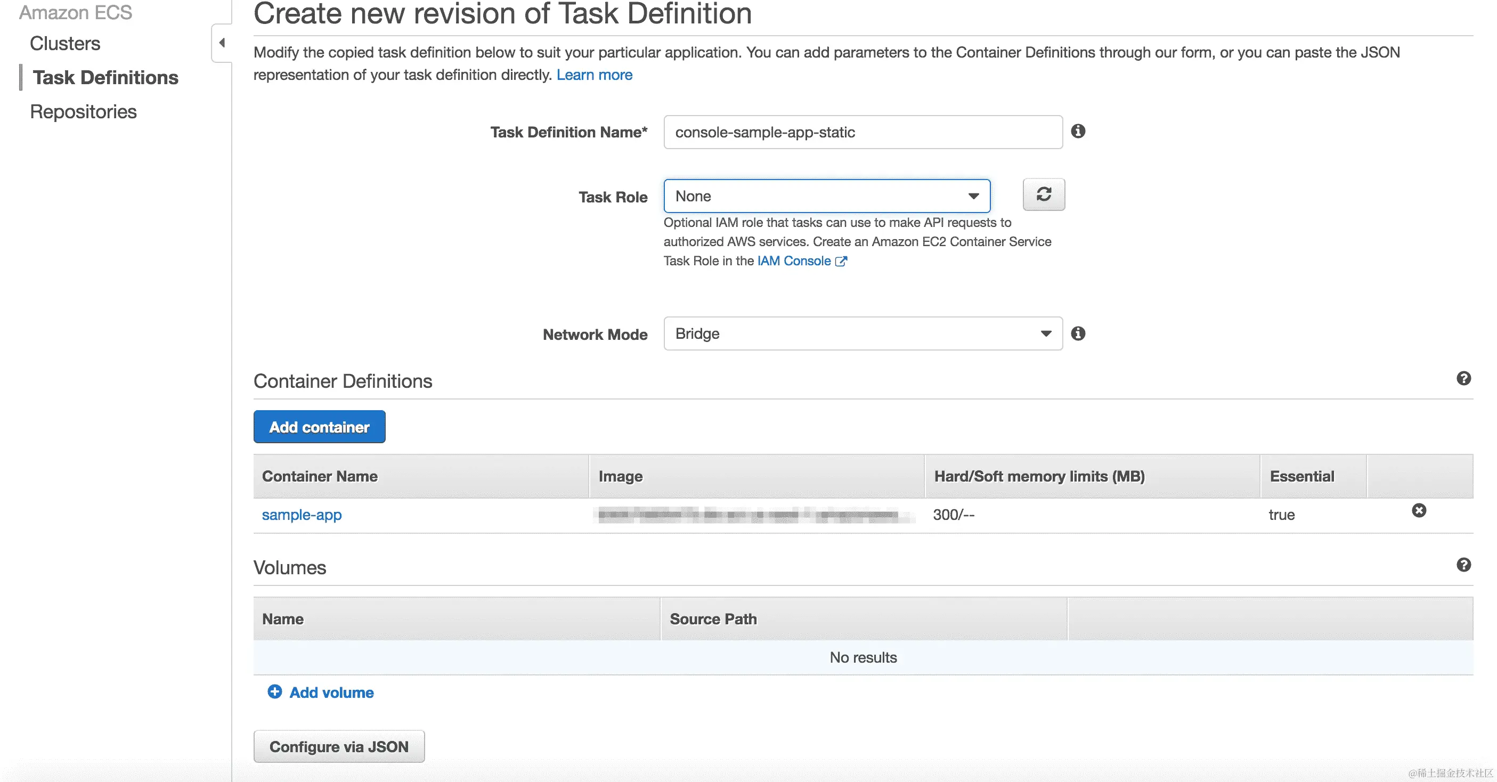
Task: Click the refresh icon next to Task Role
Action: click(x=1043, y=195)
